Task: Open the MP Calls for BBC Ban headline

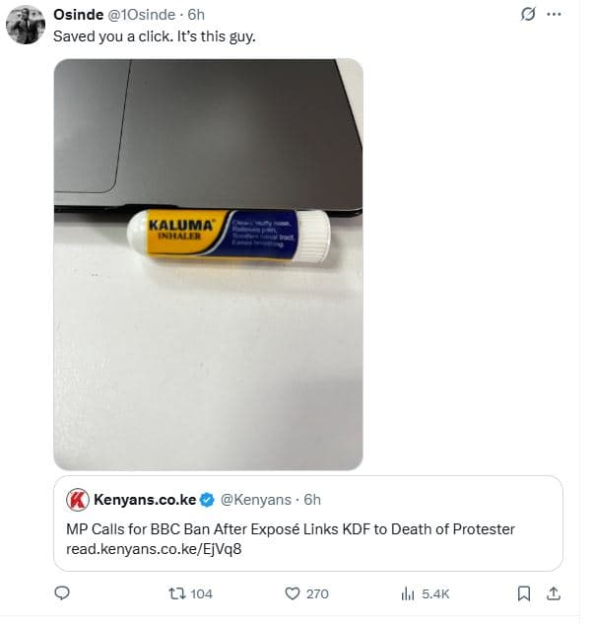Action: click(290, 529)
